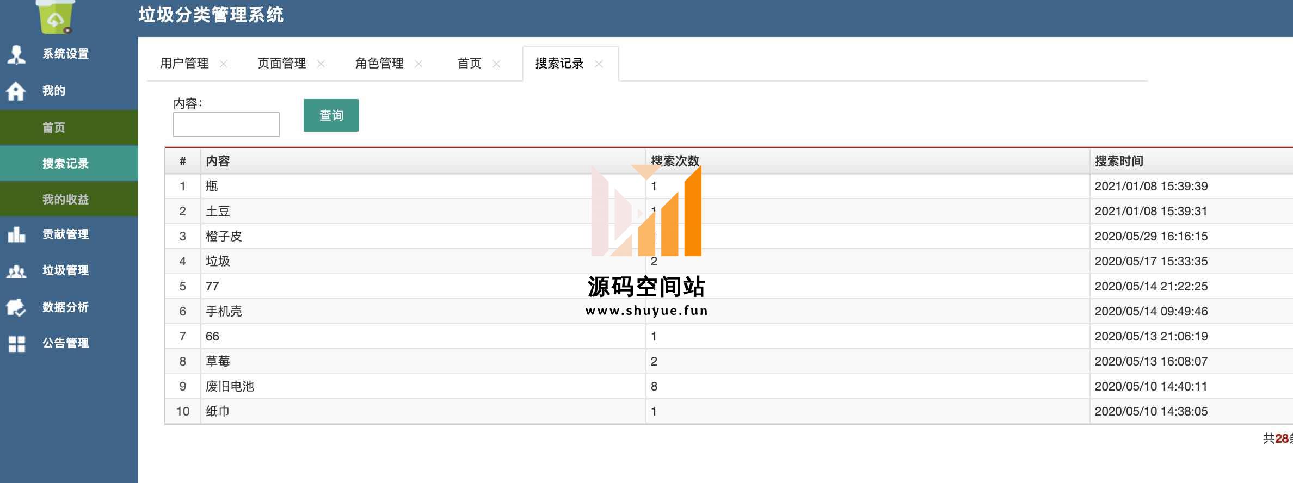Click the 贡献管理 bar chart icon
This screenshot has height=483, width=1293.
(16, 234)
